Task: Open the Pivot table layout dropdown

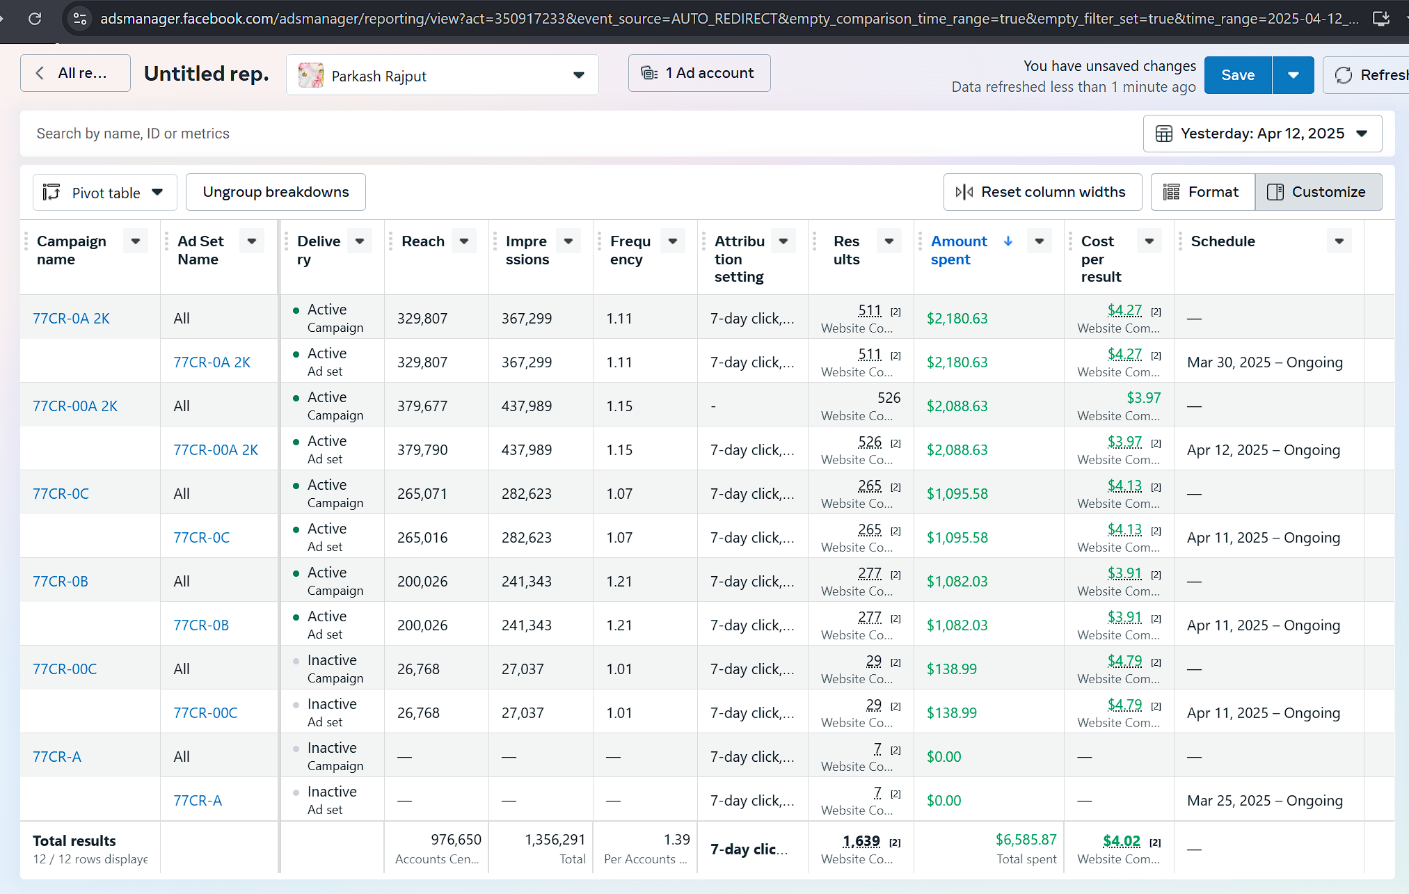Action: pyautogui.click(x=104, y=193)
